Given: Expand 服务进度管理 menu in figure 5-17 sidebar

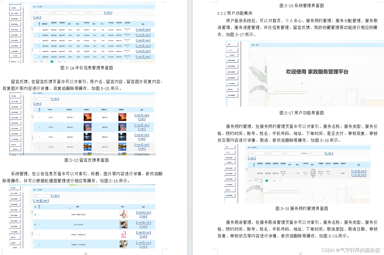Looking at the screenshot, I should (232, 78).
